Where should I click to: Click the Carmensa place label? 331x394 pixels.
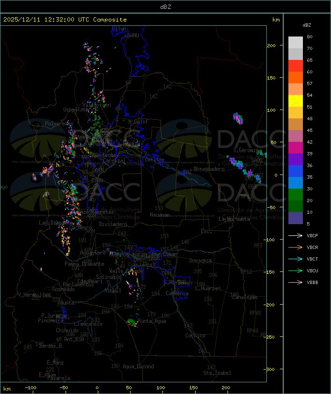point(177,293)
